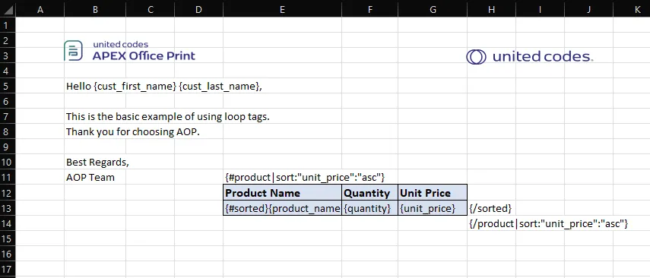650x278 pixels.
Task: Select column K header
Action: [x=632, y=10]
